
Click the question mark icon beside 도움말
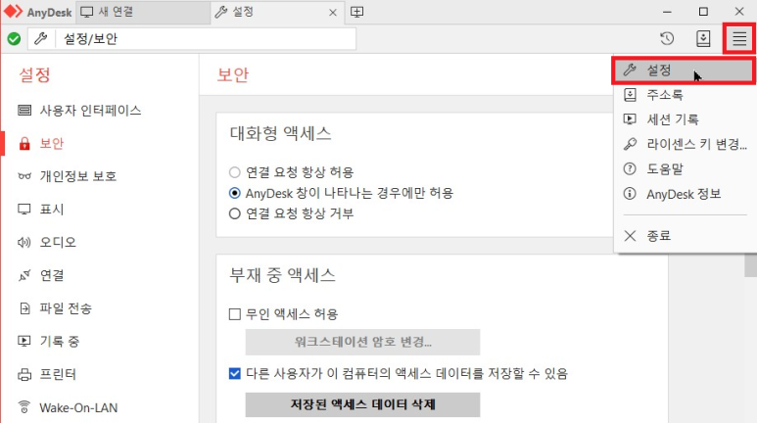[630, 168]
